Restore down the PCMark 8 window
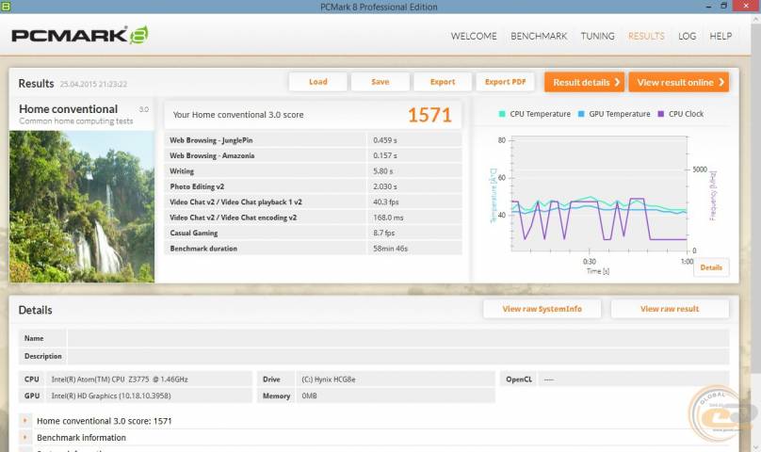 click(x=723, y=6)
